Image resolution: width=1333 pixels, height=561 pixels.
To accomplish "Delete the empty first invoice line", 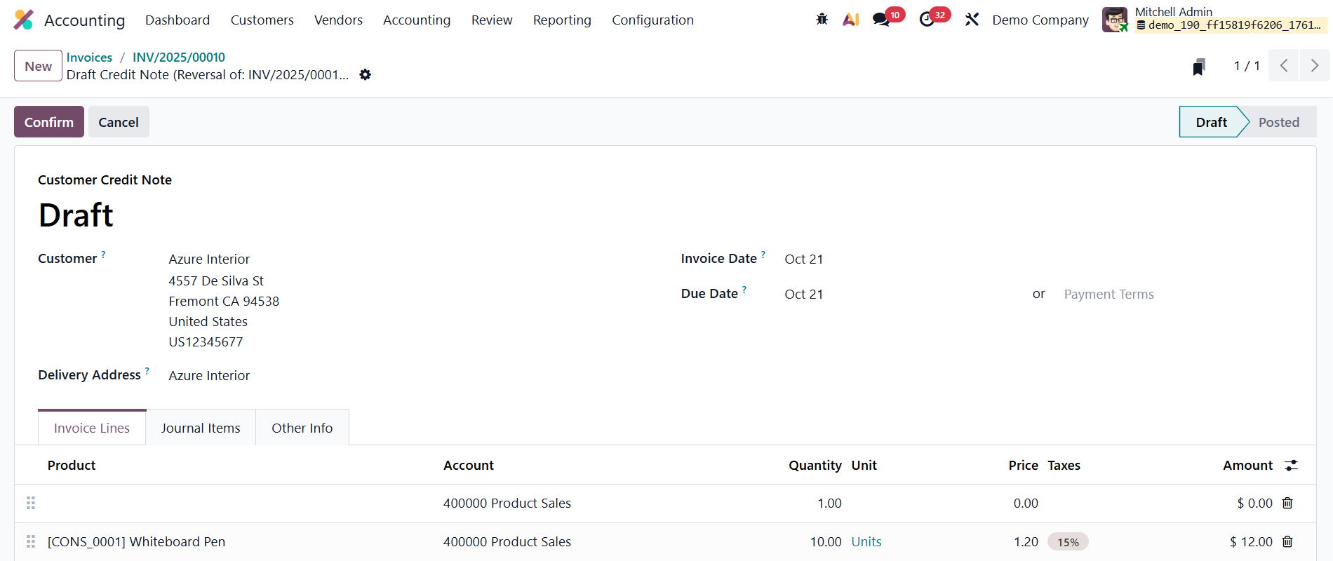I will pos(1287,503).
